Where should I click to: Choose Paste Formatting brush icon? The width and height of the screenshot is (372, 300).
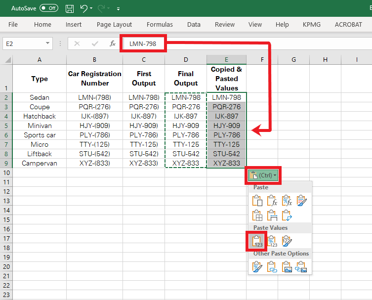257,267
